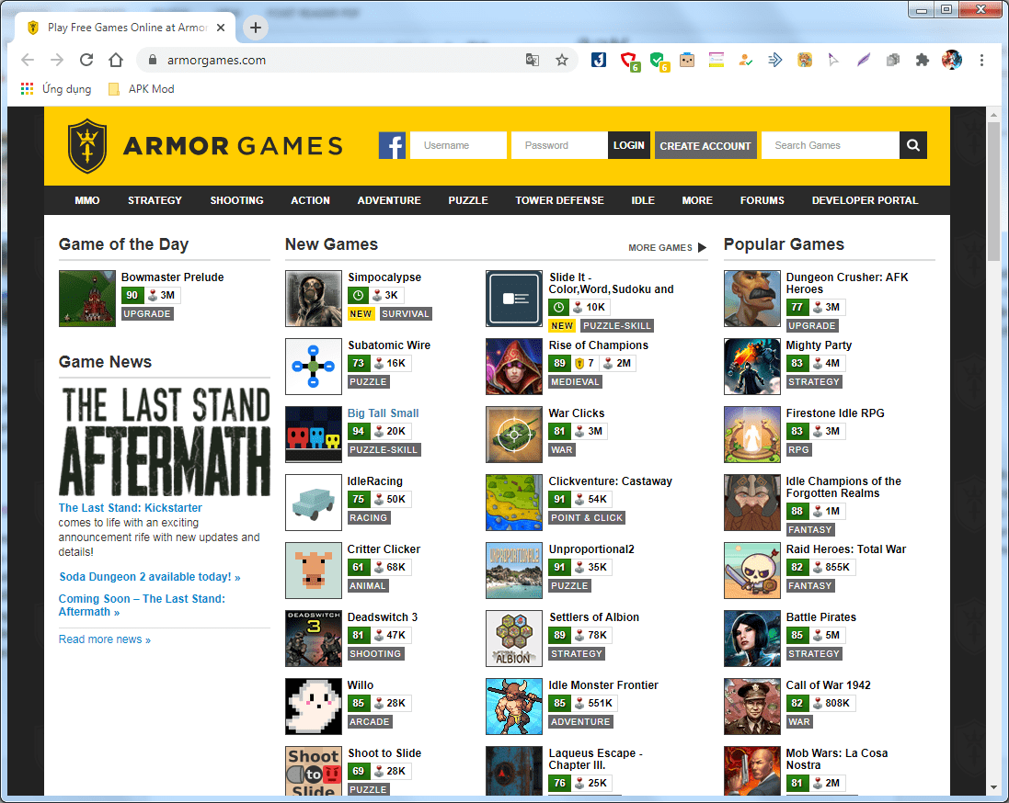1009x803 pixels.
Task: Open the Chrome extensions puzzle icon
Action: 923,60
